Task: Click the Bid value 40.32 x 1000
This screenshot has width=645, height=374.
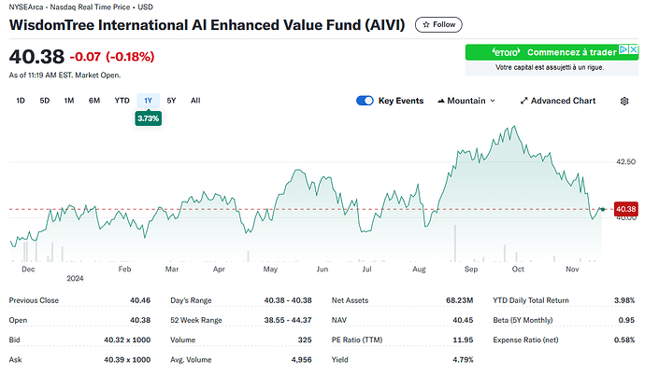Action: tap(127, 339)
